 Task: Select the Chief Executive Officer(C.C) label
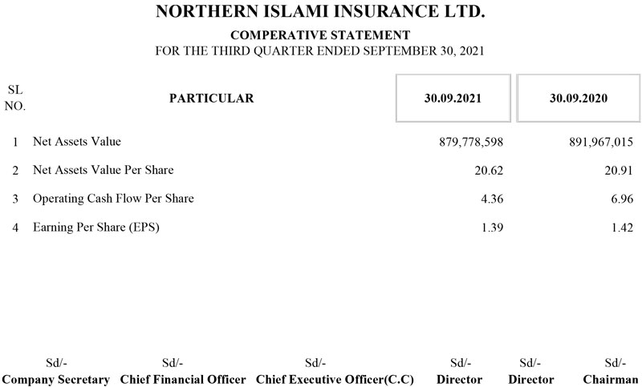[x=335, y=379]
